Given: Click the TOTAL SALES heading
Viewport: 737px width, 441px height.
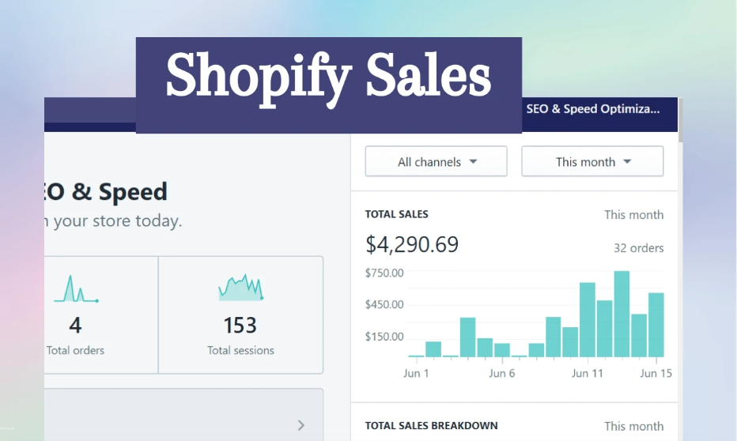Looking at the screenshot, I should point(396,214).
